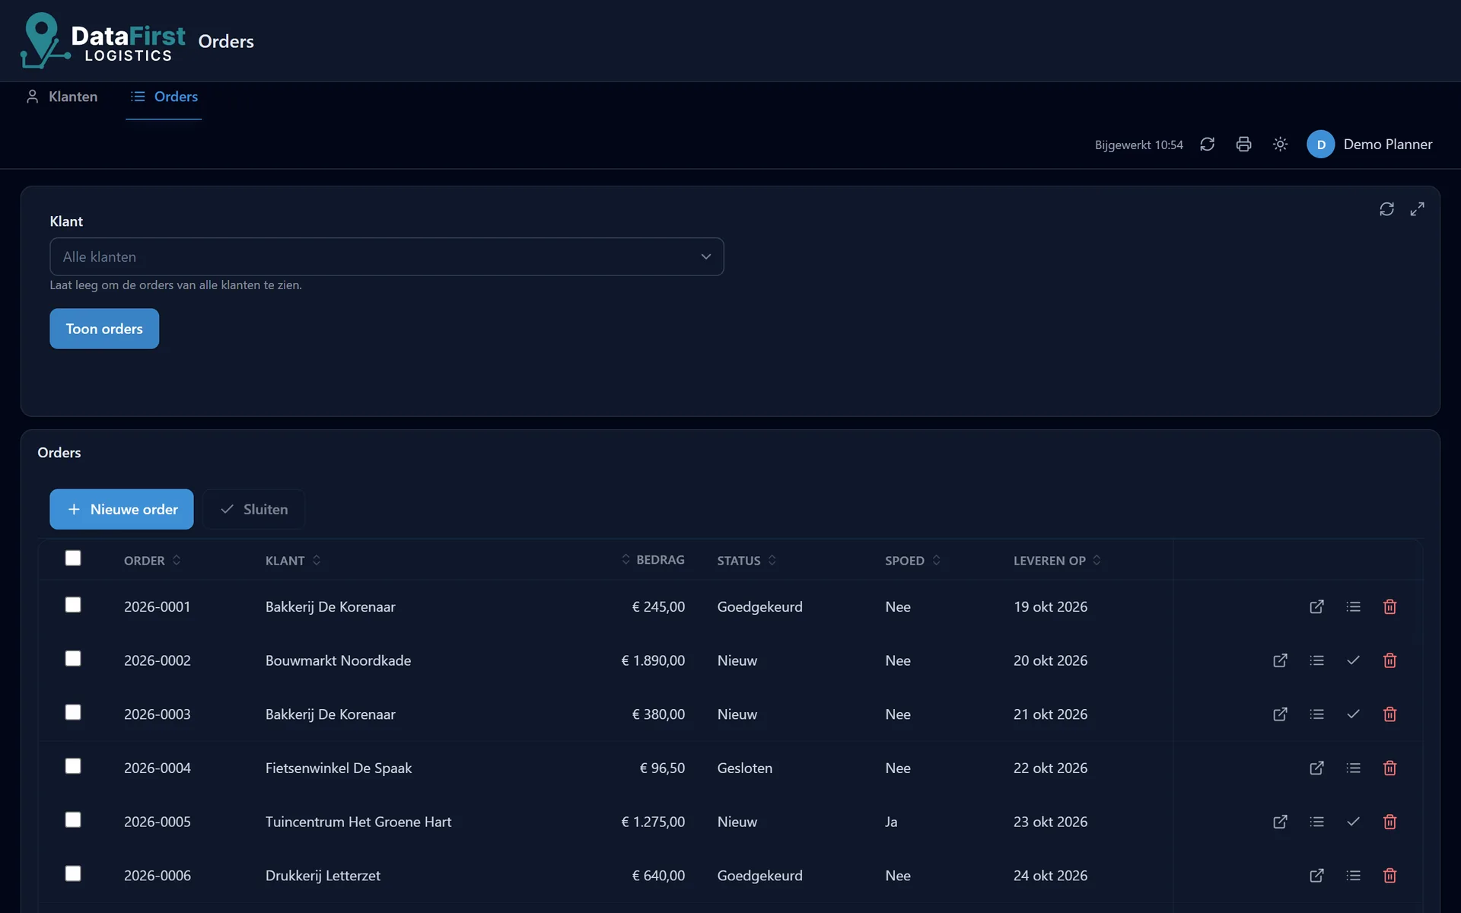
Task: Click the refresh icon next to Bijgewerkt 10:54
Action: click(1207, 145)
